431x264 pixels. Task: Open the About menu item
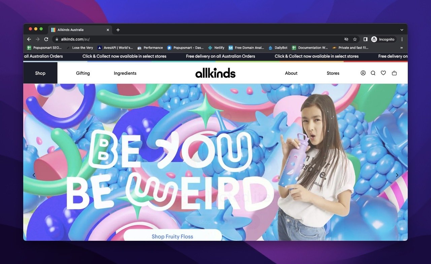(291, 73)
